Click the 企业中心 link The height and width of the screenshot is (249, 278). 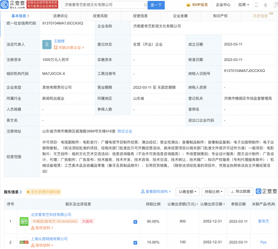click(x=223, y=5)
